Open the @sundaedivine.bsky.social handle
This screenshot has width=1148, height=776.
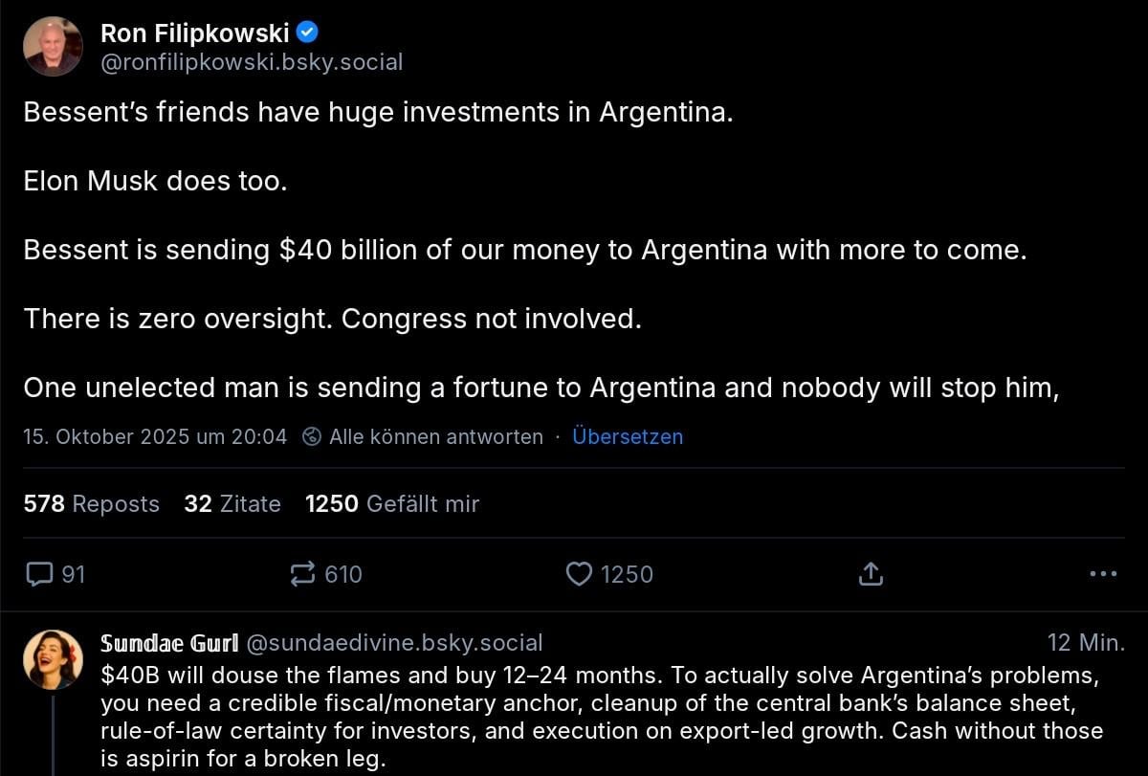click(x=394, y=643)
